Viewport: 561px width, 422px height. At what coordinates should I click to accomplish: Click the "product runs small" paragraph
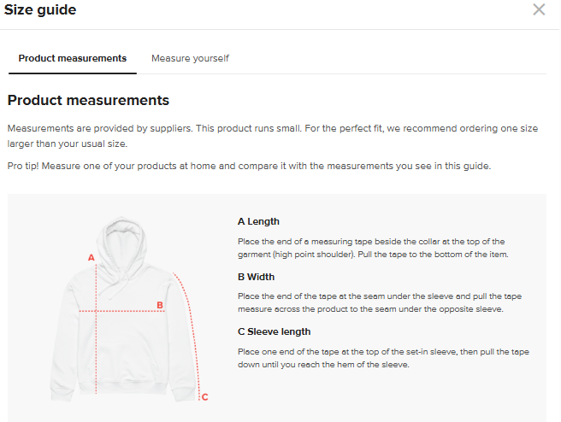272,135
